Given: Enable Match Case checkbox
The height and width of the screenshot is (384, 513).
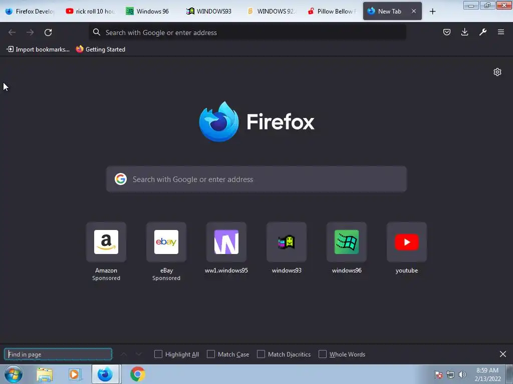Looking at the screenshot, I should (211, 354).
